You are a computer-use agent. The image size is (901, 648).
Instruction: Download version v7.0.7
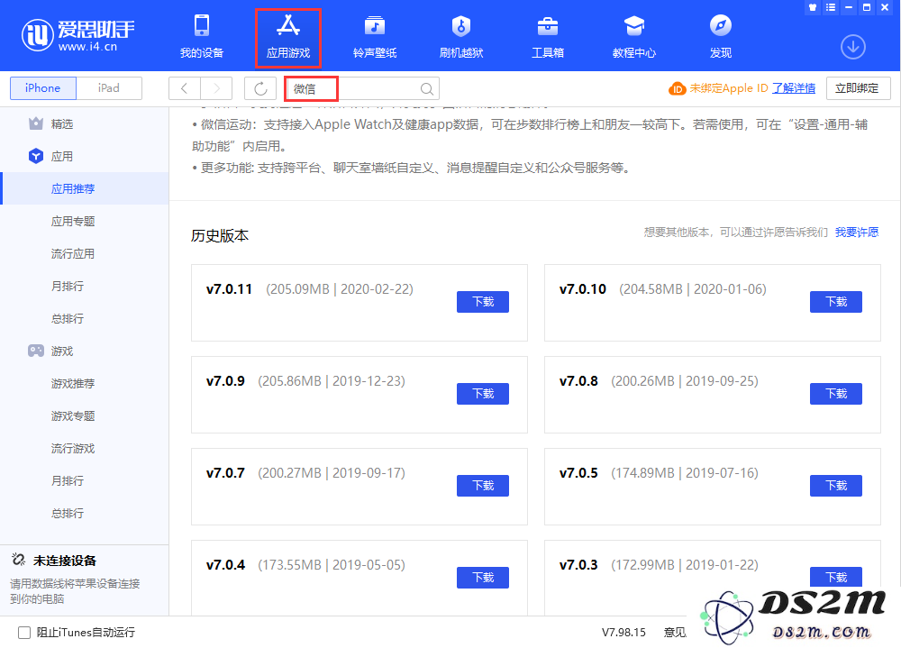483,486
